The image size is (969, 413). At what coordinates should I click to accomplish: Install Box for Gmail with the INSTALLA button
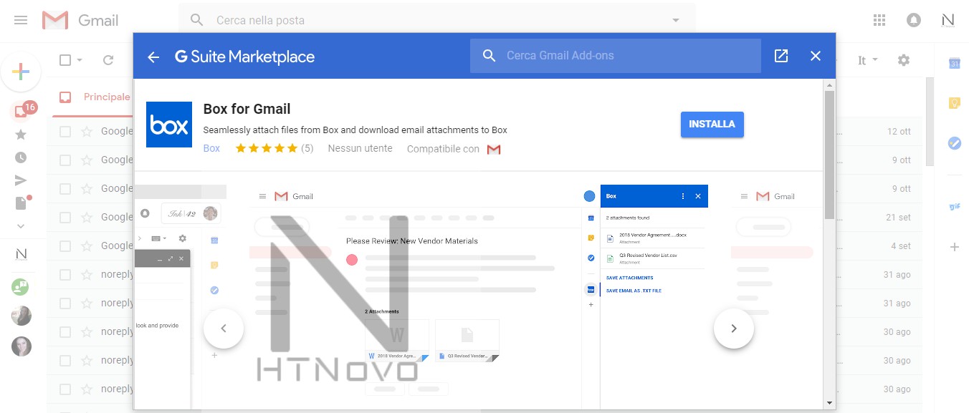(712, 124)
